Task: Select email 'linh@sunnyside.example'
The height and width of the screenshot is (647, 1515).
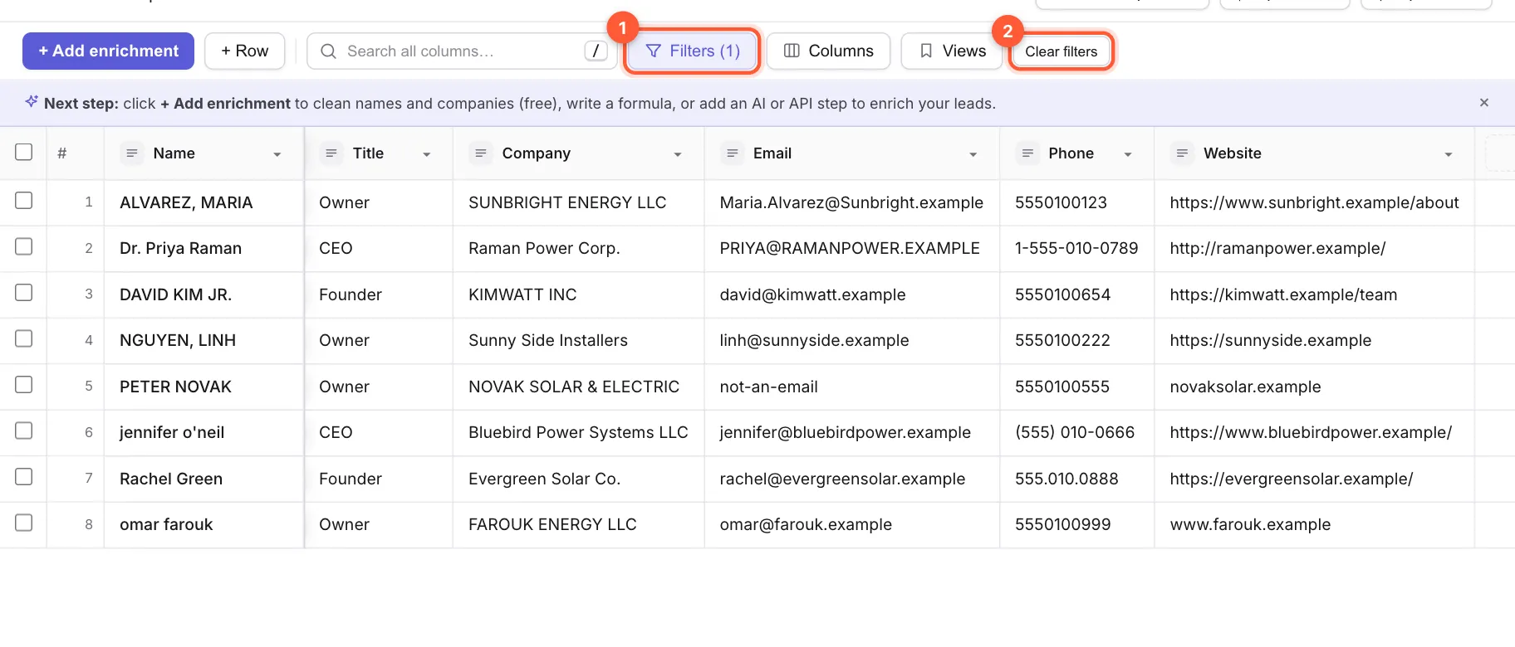Action: [x=851, y=340]
